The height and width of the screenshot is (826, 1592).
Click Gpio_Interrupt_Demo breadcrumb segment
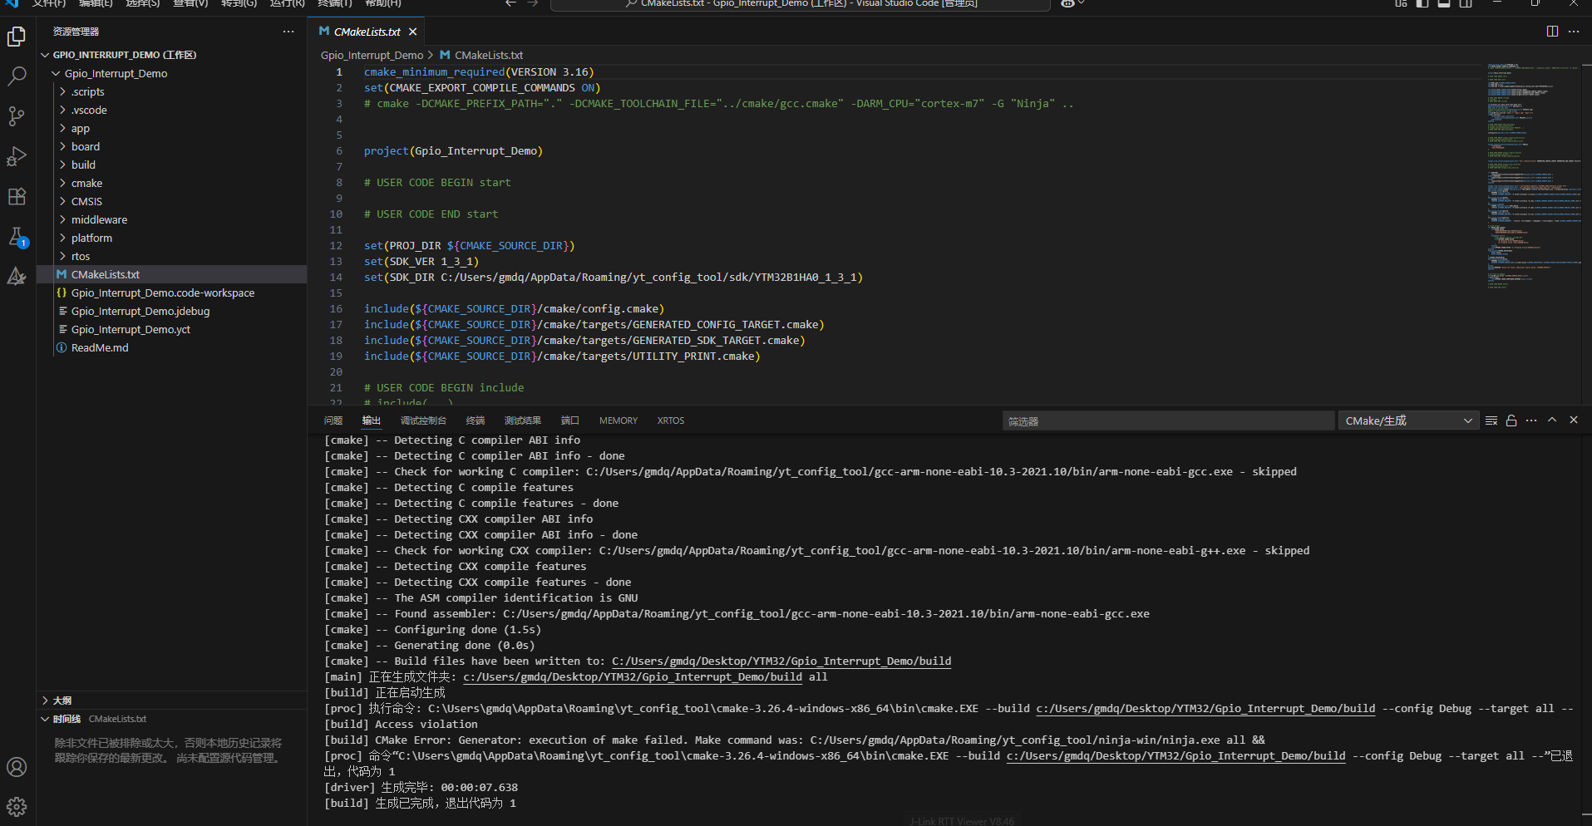click(x=372, y=55)
